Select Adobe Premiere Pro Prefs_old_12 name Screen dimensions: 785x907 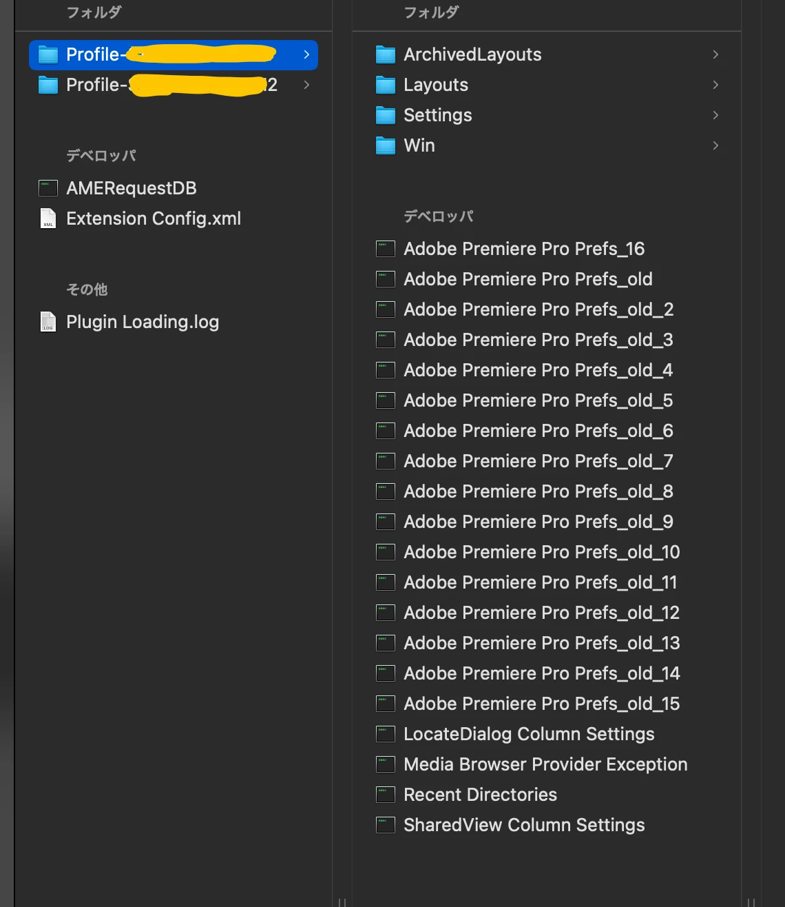coord(542,613)
